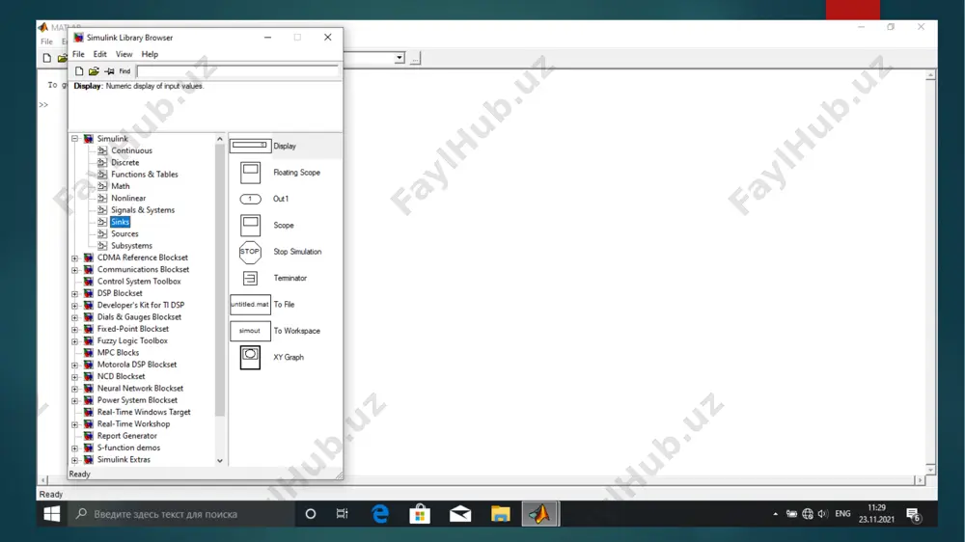Open View menu in Library Browser

(124, 54)
